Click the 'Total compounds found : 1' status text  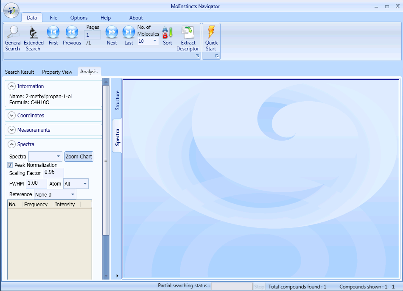[x=297, y=287]
